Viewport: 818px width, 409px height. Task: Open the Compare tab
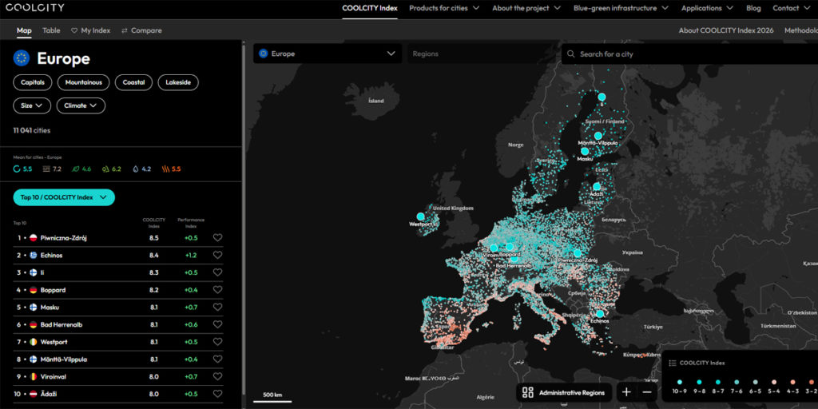(141, 30)
